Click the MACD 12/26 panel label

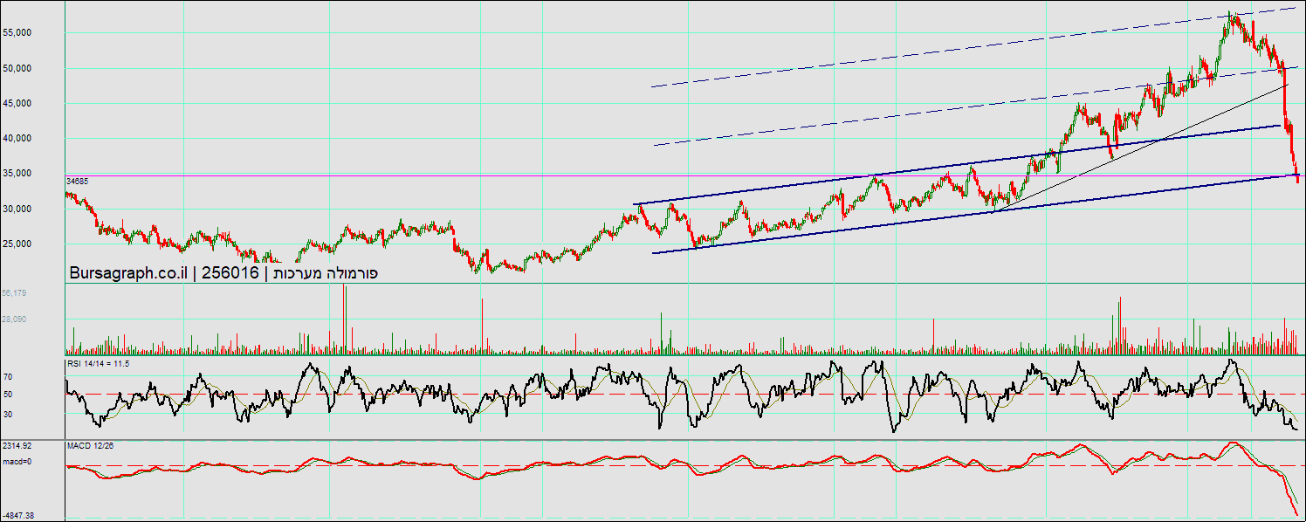pyautogui.click(x=91, y=445)
